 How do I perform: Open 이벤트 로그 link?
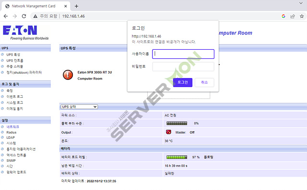click(x=15, y=97)
